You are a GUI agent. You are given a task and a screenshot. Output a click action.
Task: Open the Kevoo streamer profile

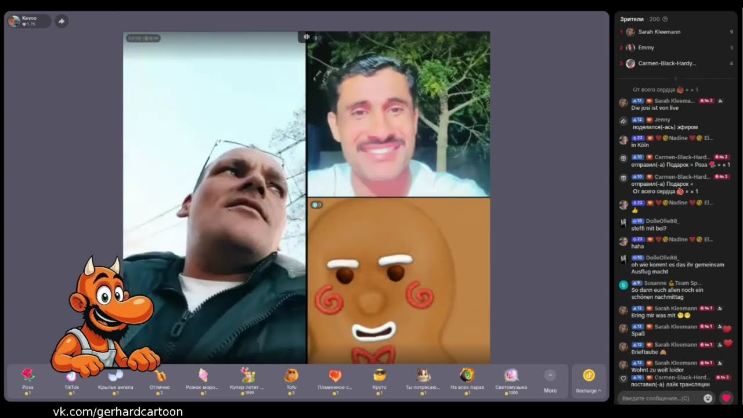pos(28,21)
